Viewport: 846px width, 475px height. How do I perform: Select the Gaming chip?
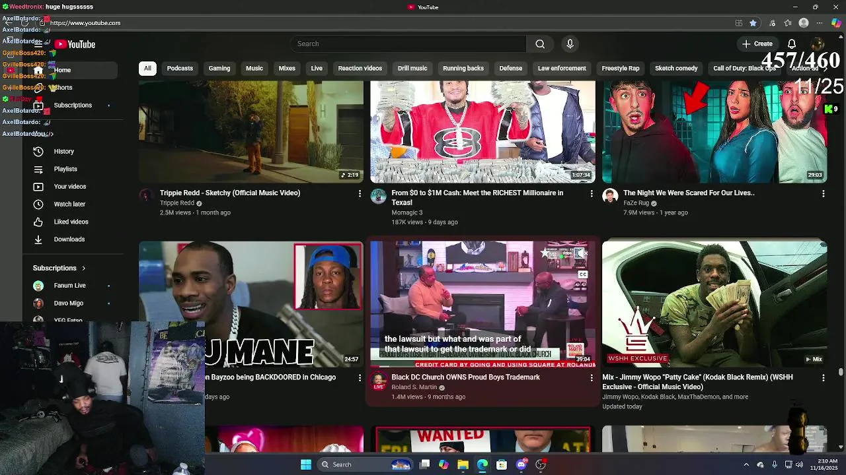(x=219, y=68)
